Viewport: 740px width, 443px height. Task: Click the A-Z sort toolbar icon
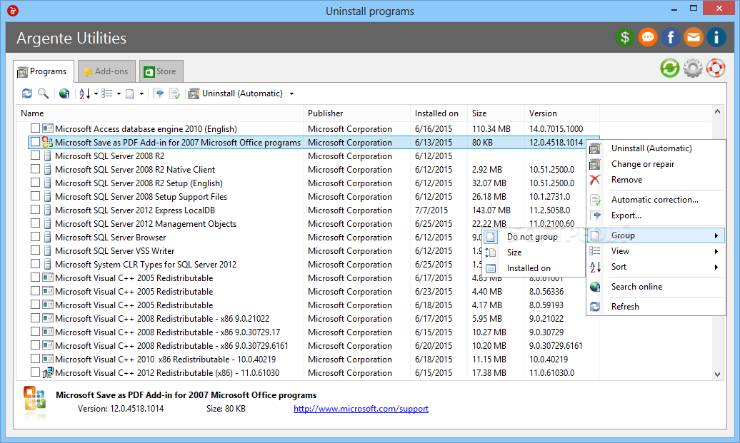tap(84, 93)
